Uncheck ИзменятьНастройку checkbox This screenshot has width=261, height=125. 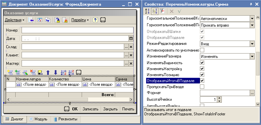(x=202, y=69)
